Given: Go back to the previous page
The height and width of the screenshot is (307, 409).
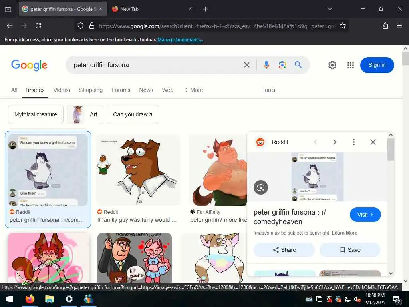Looking at the screenshot, I should pos(10,26).
